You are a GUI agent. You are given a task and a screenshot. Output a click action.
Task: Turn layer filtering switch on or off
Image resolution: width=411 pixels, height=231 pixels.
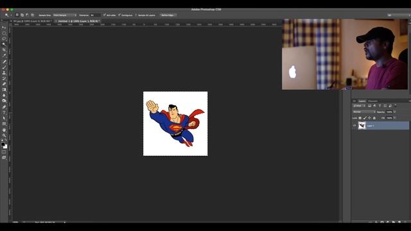pos(396,105)
